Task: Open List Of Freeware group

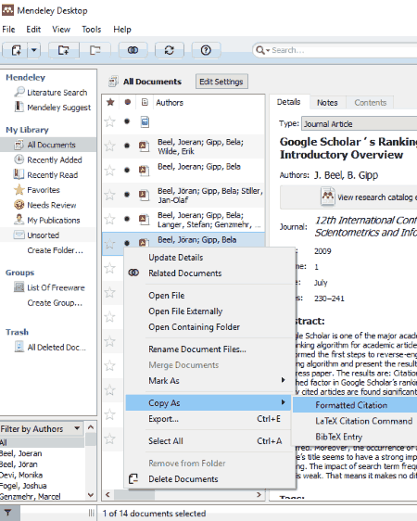Action: coord(49,287)
